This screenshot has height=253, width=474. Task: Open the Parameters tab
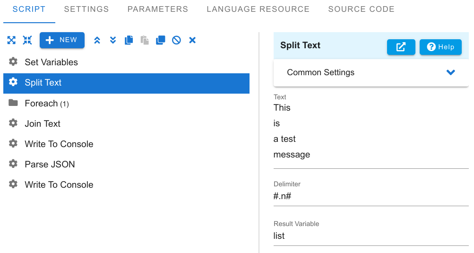(158, 9)
